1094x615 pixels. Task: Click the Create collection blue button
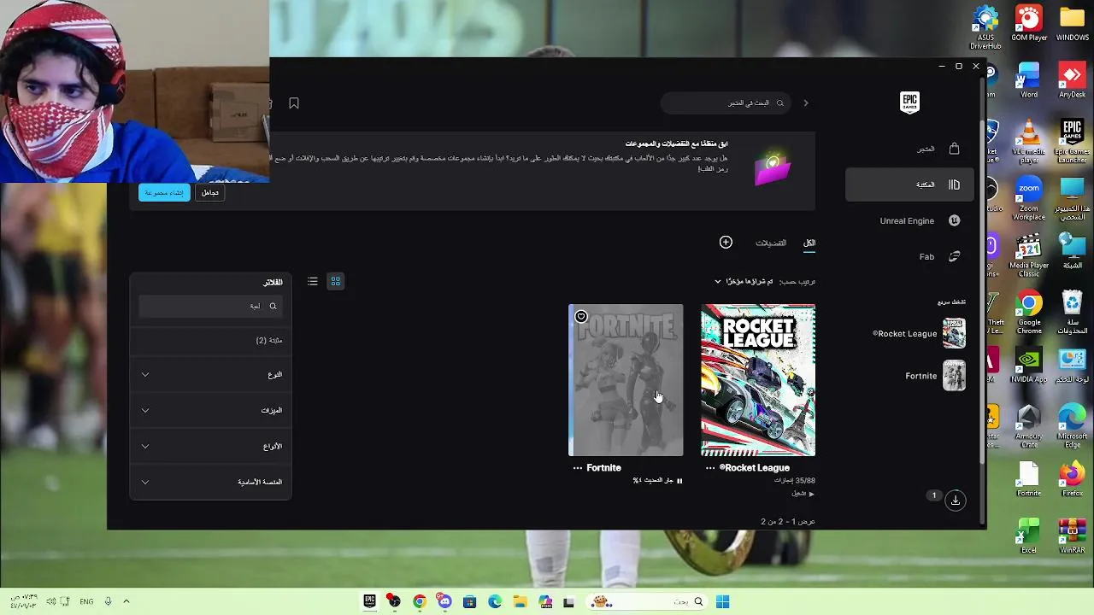(164, 193)
